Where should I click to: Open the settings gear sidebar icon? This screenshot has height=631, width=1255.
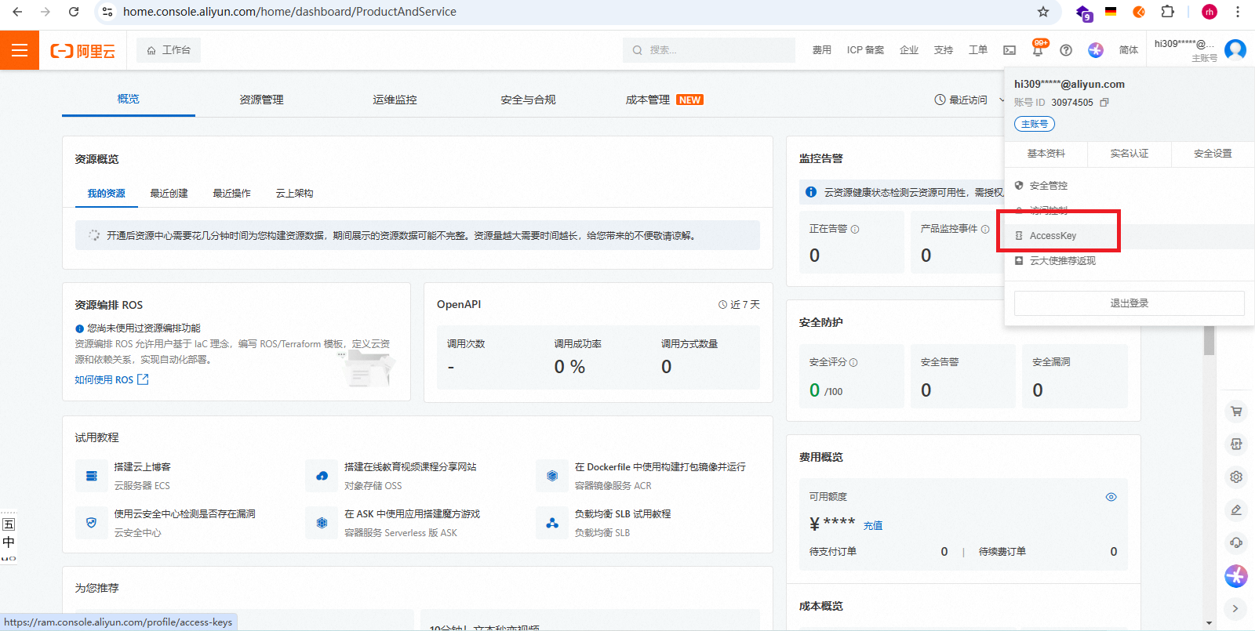click(x=1236, y=477)
